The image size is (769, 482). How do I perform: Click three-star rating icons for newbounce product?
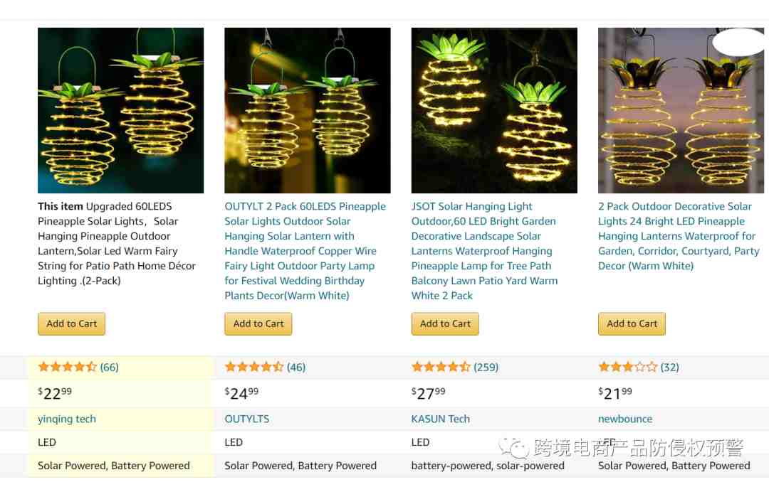[628, 367]
